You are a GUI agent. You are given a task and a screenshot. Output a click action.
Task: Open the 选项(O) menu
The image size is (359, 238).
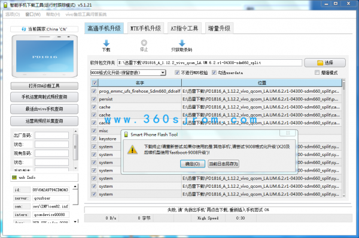click(x=13, y=14)
